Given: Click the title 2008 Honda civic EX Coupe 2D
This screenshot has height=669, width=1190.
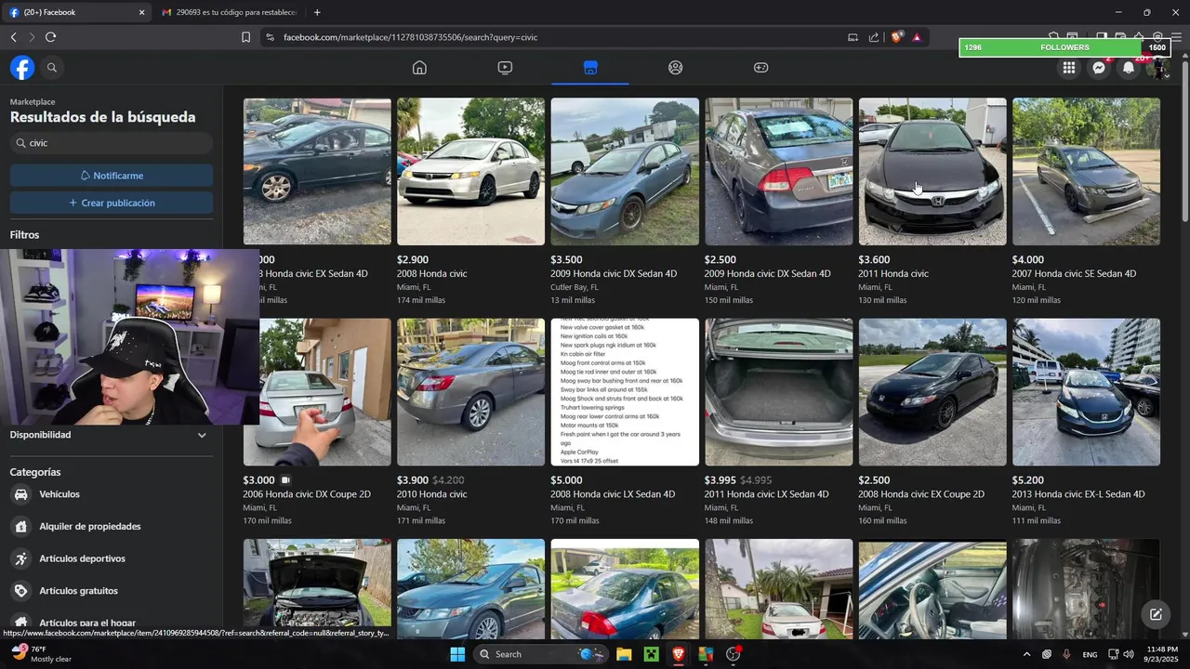Looking at the screenshot, I should pos(921,494).
